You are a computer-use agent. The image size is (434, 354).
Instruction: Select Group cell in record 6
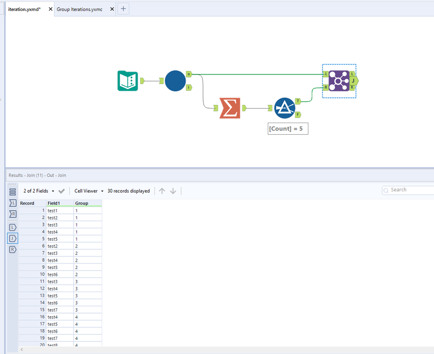click(88, 246)
